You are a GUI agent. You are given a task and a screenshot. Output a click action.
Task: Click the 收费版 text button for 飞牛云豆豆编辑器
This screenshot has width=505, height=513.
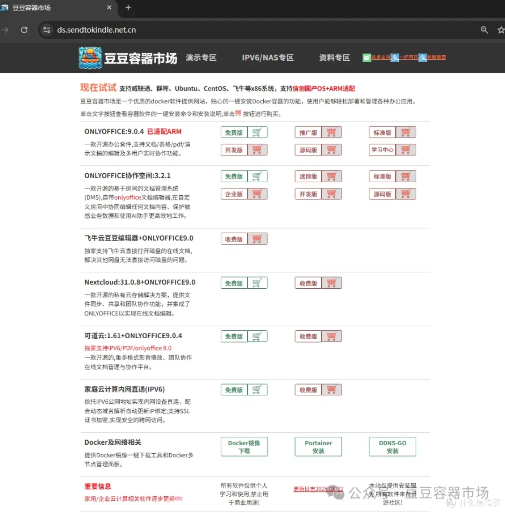tap(234, 239)
